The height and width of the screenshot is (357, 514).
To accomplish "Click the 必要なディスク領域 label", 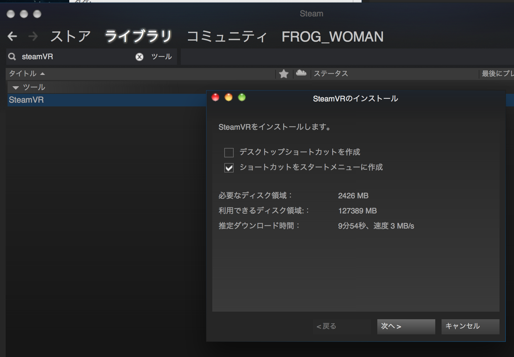I will [255, 196].
